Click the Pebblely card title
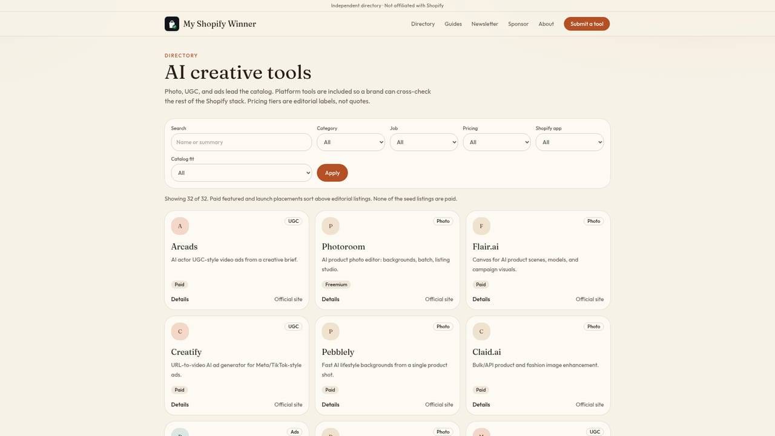This screenshot has width=775, height=436. pos(338,352)
